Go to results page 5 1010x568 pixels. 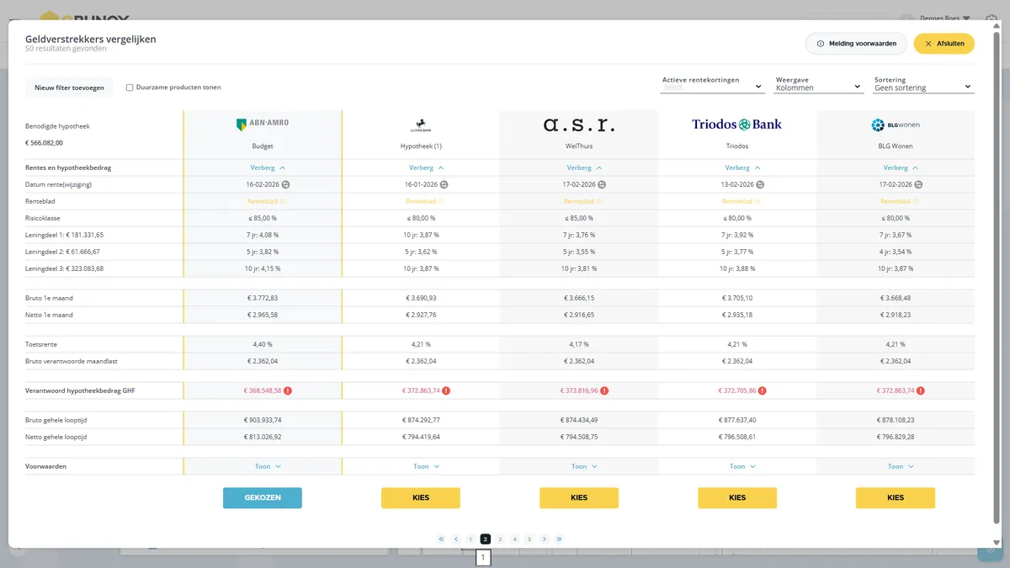[529, 539]
